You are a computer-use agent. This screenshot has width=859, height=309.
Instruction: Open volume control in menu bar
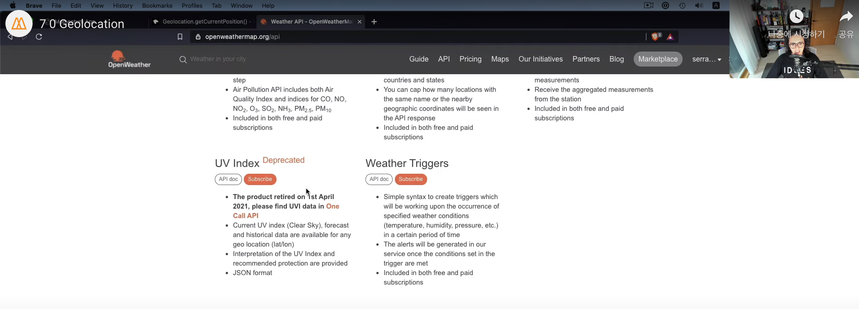699,5
